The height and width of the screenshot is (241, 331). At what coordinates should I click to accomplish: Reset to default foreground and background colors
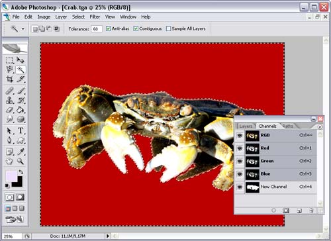coord(7,185)
